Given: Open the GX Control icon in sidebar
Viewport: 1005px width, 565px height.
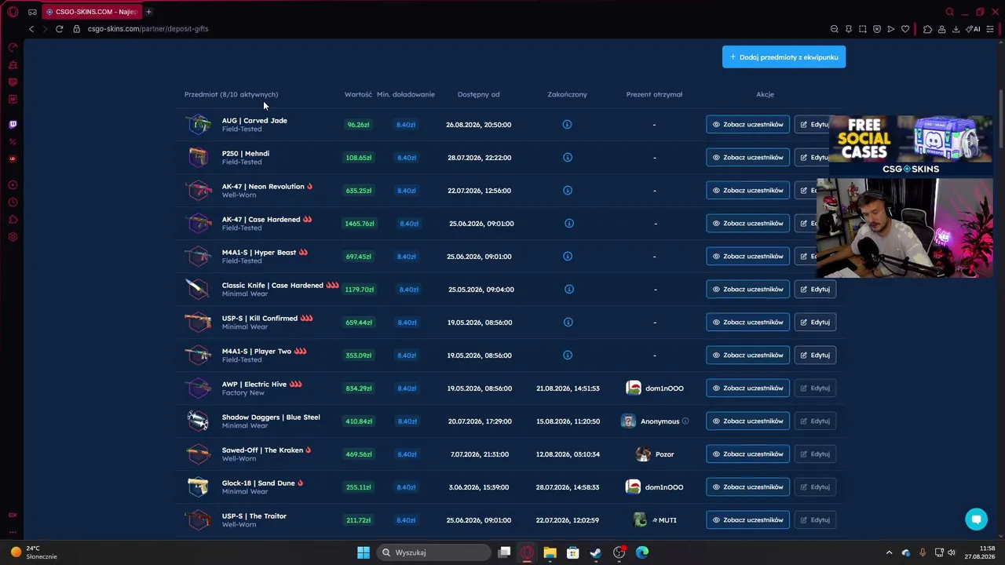Looking at the screenshot, I should coord(13,47).
